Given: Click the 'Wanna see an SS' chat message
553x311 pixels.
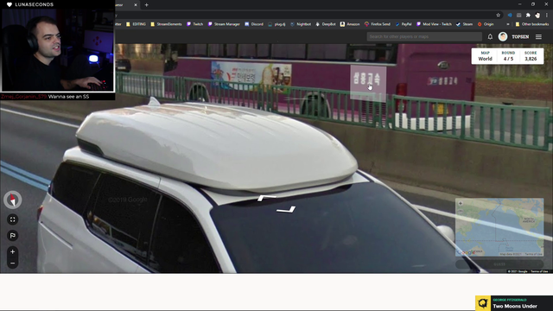Looking at the screenshot, I should 68,96.
